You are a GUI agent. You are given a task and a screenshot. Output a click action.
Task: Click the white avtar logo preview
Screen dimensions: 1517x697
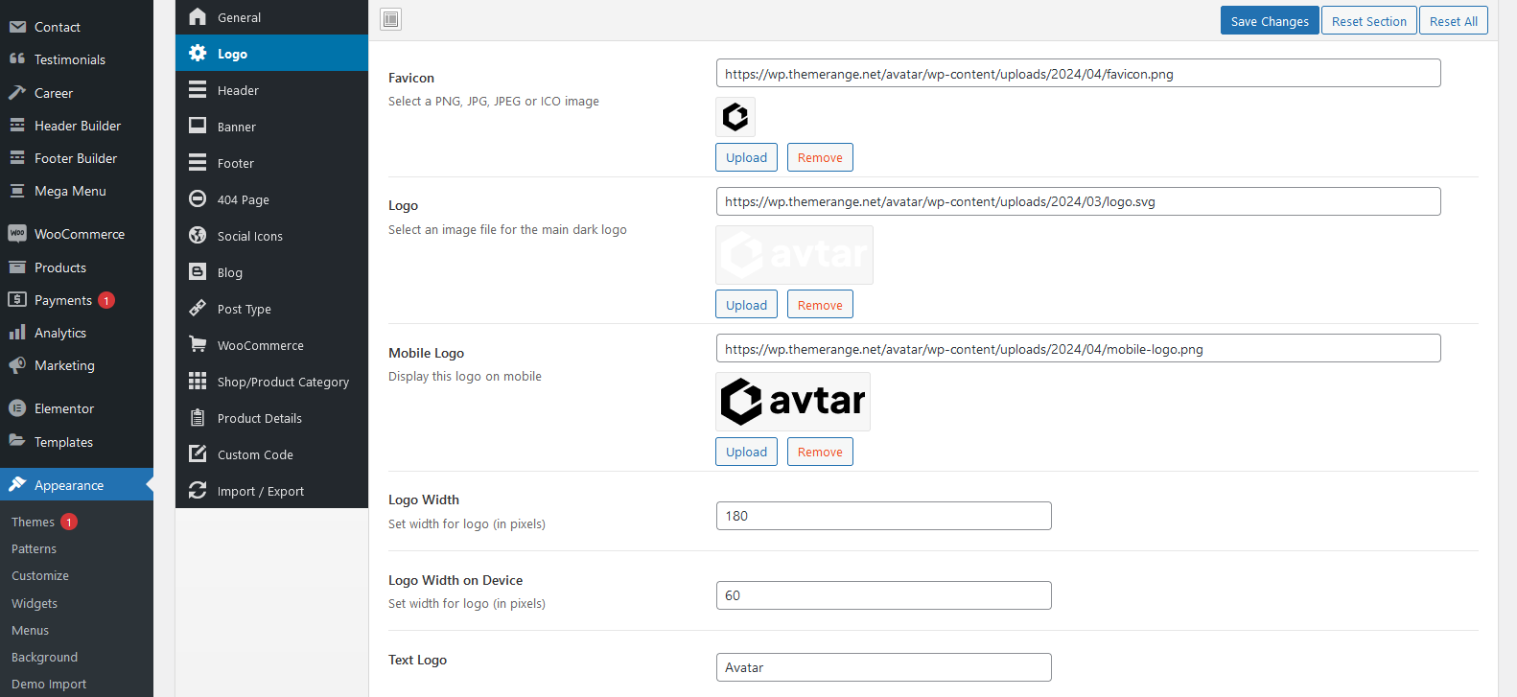tap(794, 255)
